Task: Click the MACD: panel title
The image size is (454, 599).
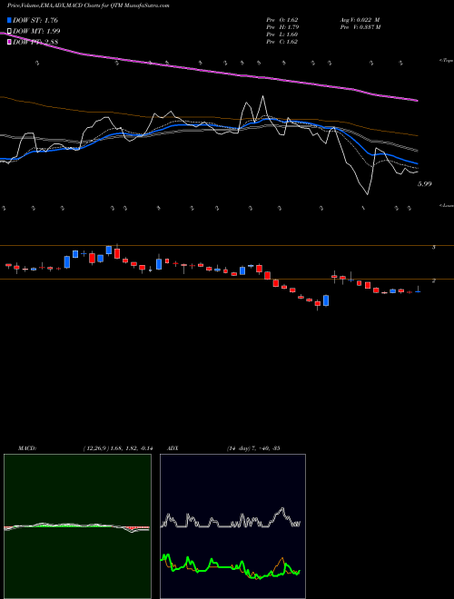Action: (27, 448)
